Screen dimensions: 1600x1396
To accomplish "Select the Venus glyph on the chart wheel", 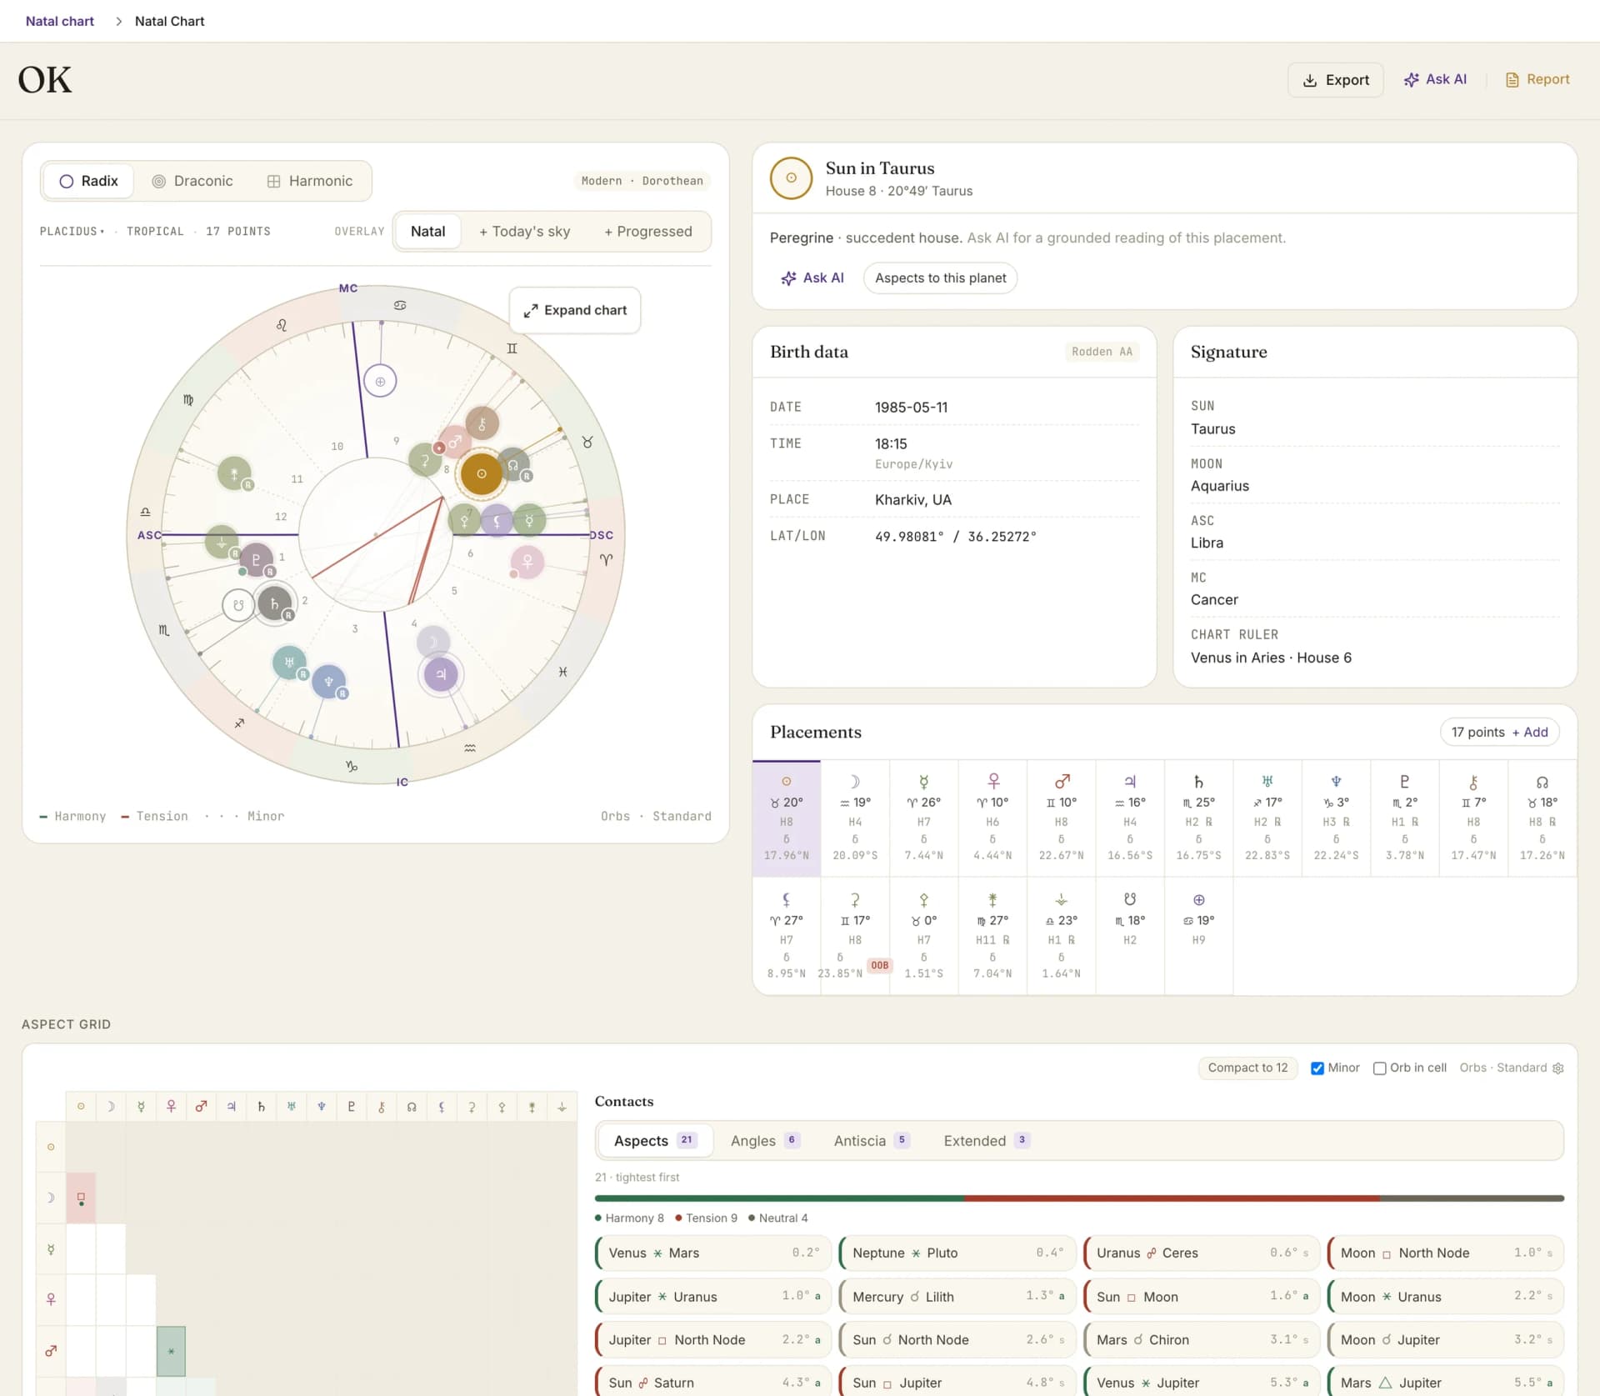I will point(527,562).
